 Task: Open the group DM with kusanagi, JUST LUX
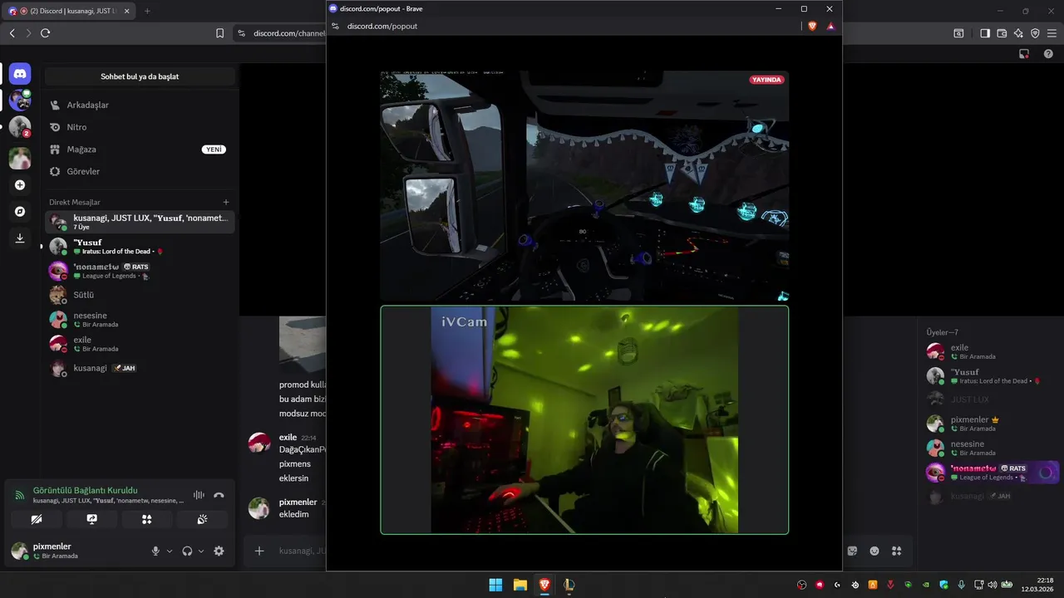(x=140, y=222)
